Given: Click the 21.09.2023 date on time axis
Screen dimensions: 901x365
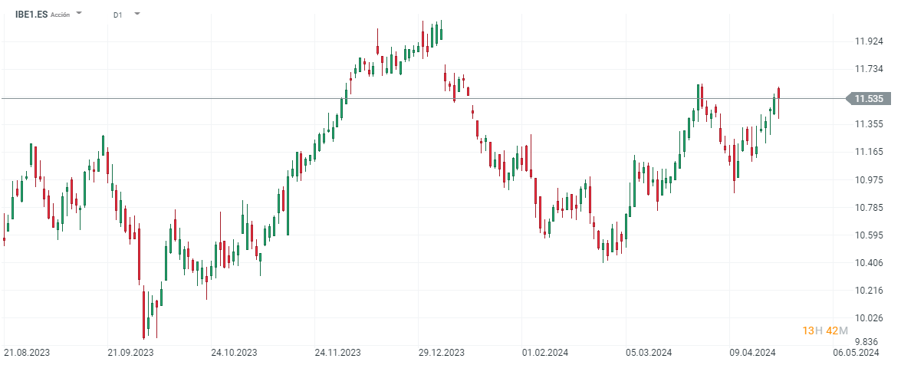Looking at the screenshot, I should [x=130, y=352].
